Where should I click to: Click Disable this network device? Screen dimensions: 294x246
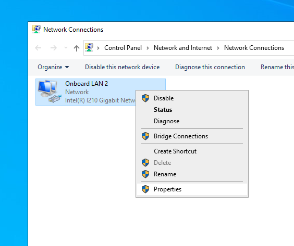point(123,67)
